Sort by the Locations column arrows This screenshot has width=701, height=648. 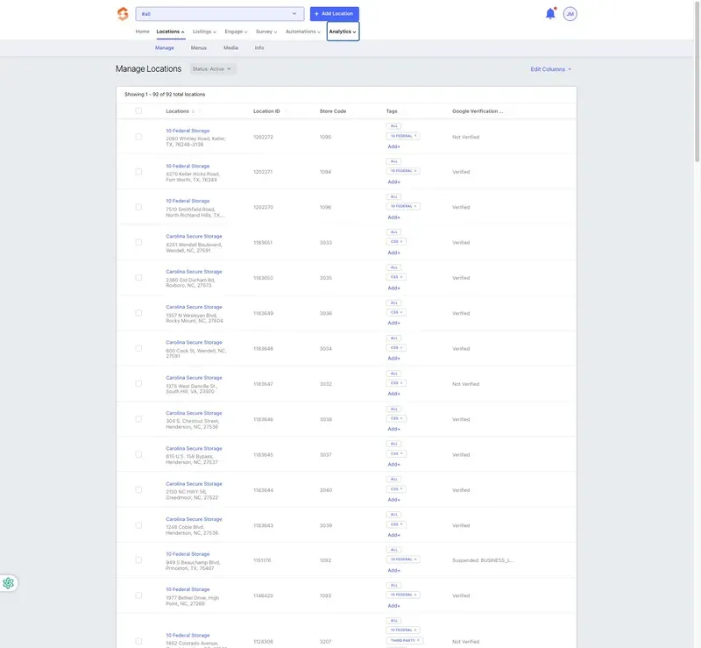click(x=193, y=111)
